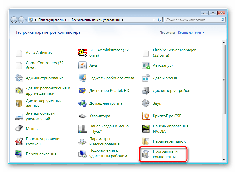Open Программы и компоненты icon
Screen dimensions: 236x172
pyautogui.click(x=146, y=154)
